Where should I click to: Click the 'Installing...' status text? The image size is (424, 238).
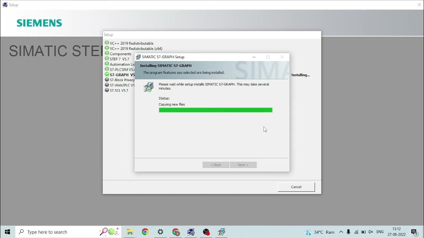point(300,75)
